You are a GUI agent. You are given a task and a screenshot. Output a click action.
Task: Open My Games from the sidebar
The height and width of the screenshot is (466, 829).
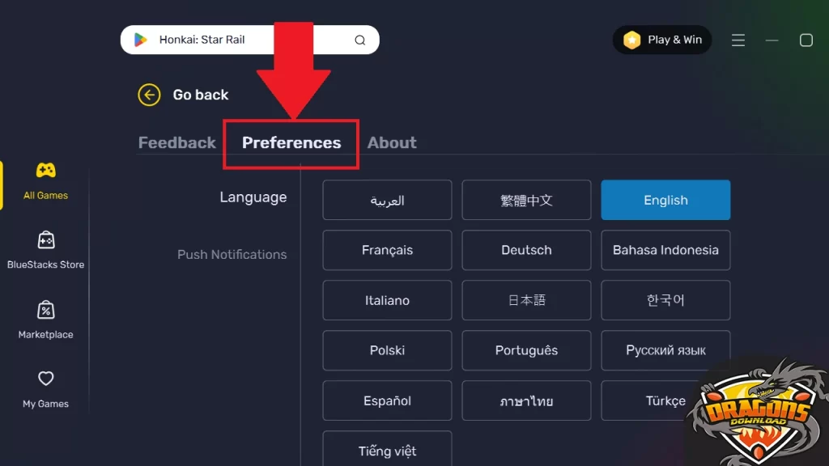pyautogui.click(x=45, y=388)
